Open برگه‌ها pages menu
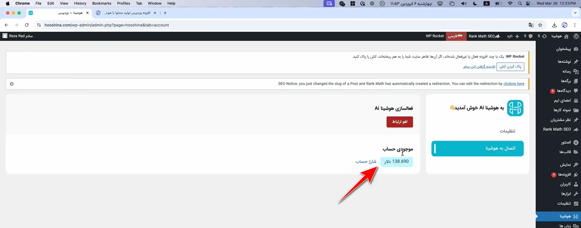The image size is (581, 228). click(x=569, y=81)
